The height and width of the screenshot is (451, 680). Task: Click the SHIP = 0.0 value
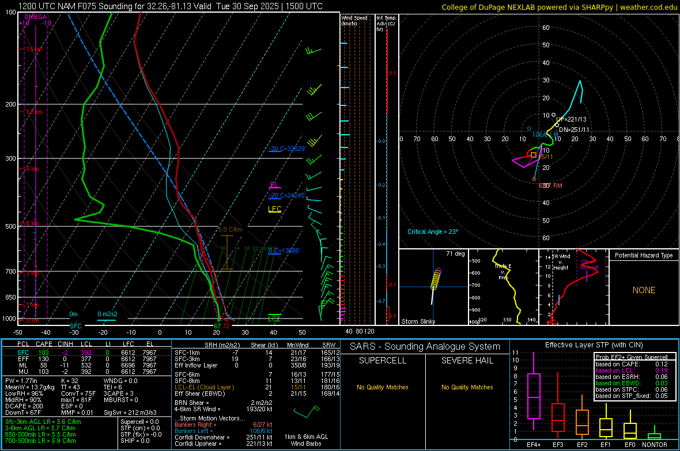coord(135,441)
